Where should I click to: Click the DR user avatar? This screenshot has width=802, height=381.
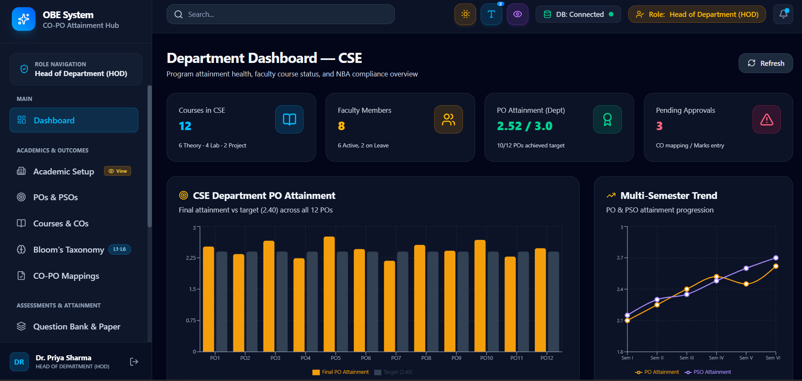pos(19,362)
